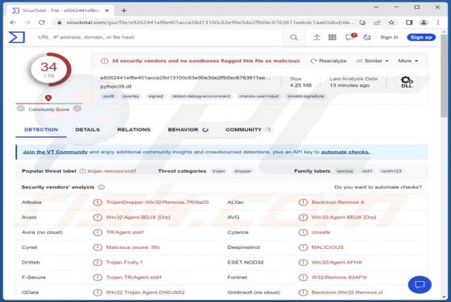Switch to the RELATIONS tab
Viewport: 451px width, 302px height.
pos(134,129)
